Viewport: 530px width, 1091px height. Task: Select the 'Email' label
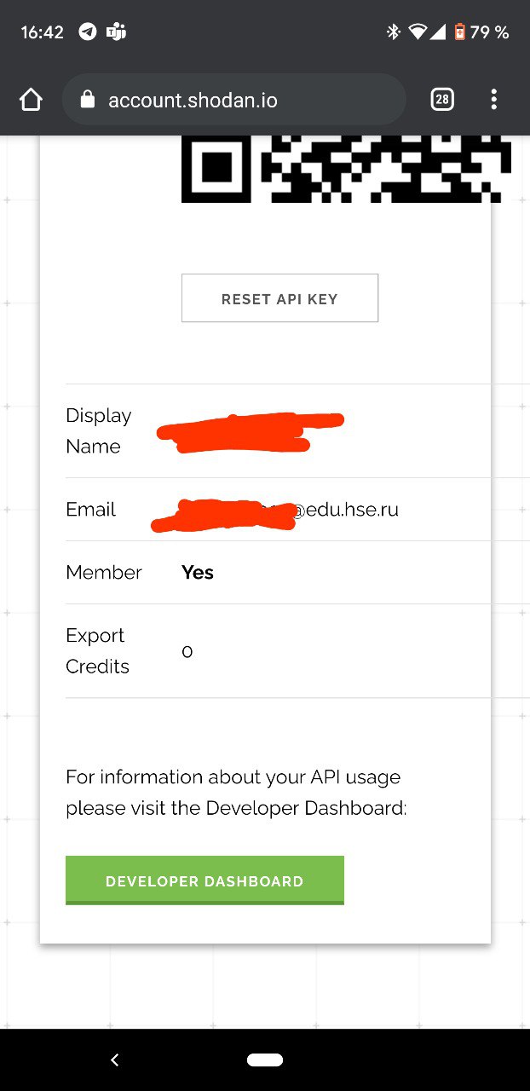(90, 510)
